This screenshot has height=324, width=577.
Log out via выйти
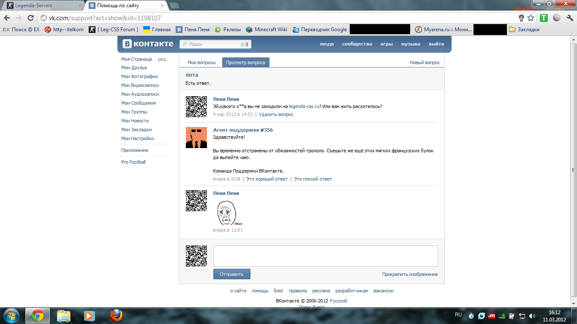pyautogui.click(x=436, y=44)
